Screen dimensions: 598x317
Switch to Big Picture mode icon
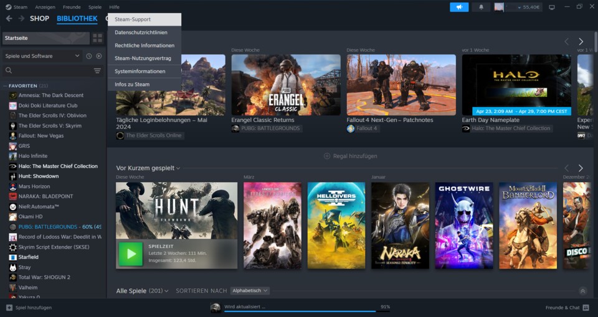click(x=551, y=7)
